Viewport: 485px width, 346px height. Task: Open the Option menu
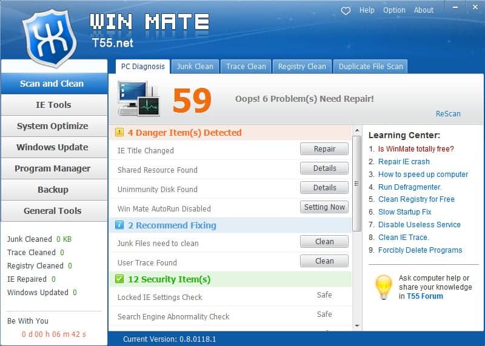coord(394,10)
